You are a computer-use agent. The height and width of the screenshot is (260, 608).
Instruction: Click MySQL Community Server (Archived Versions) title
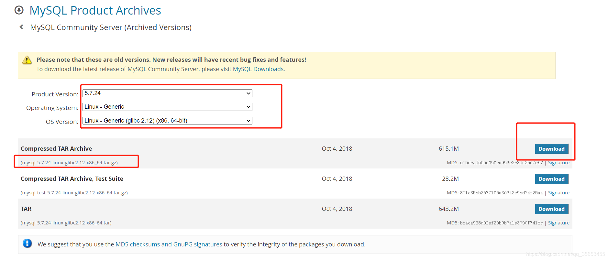[x=111, y=27]
